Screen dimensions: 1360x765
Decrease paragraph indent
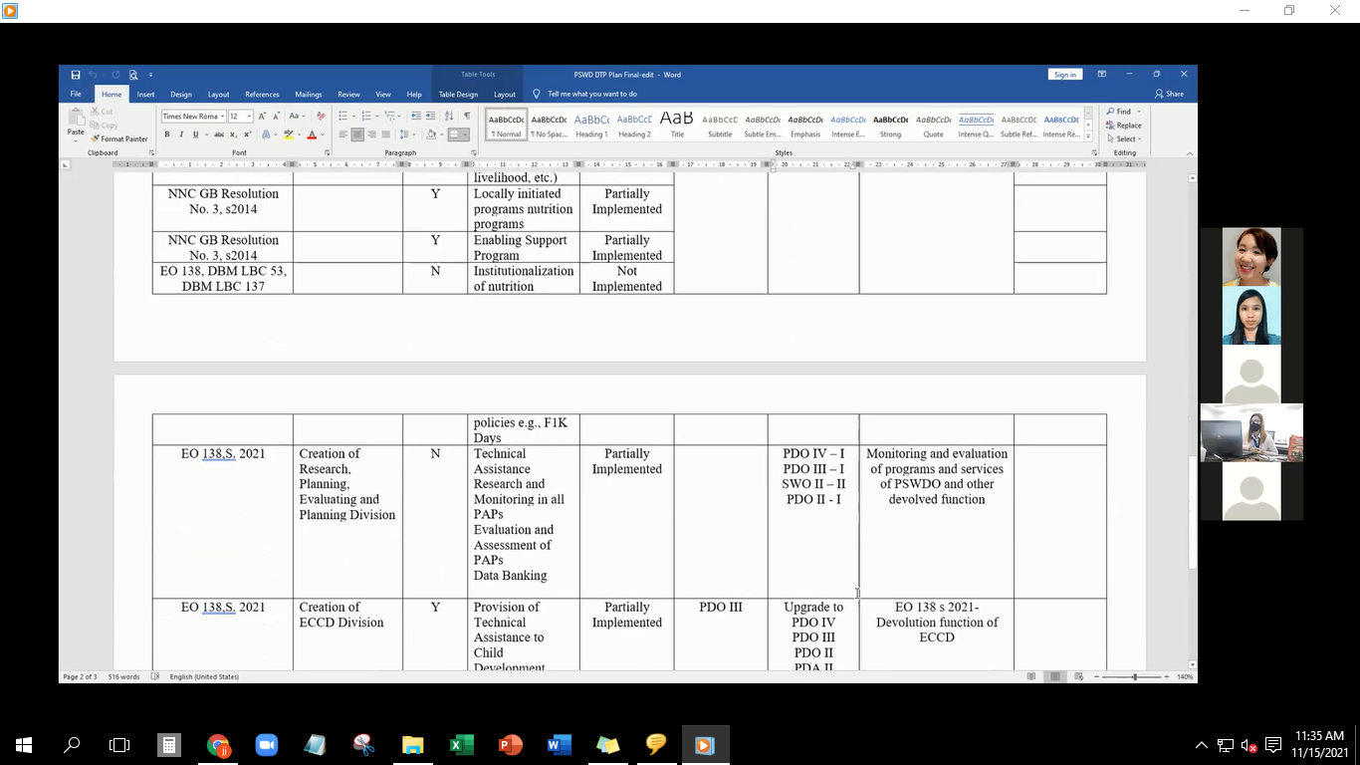[416, 117]
